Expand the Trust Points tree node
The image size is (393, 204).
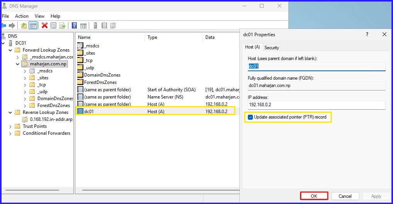click(10, 126)
